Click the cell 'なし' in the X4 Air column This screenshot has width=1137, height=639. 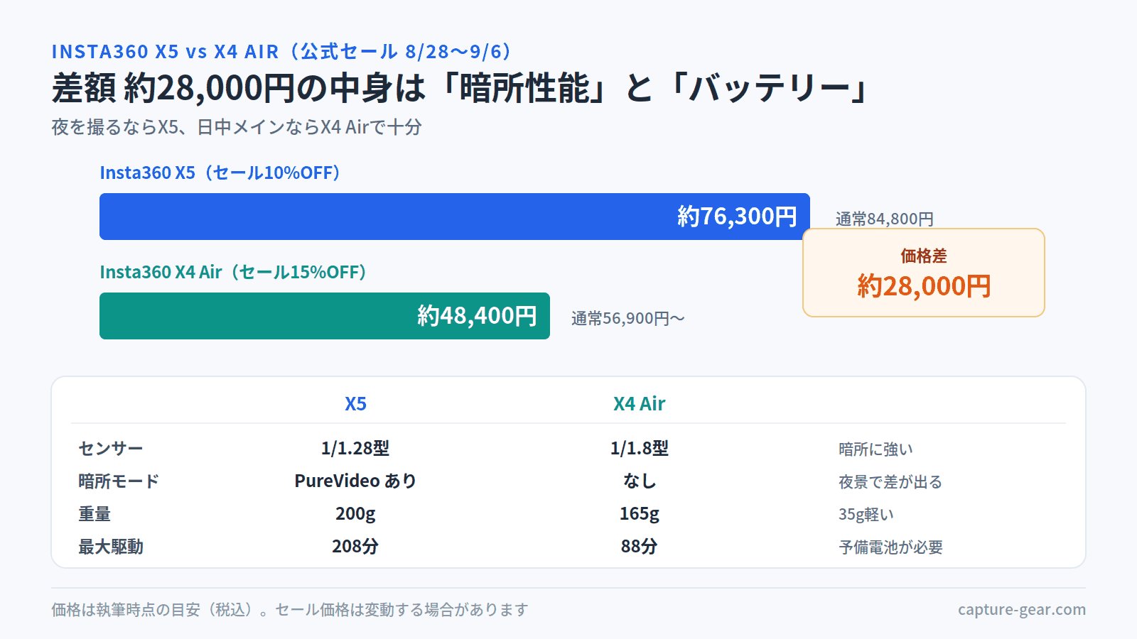coord(640,481)
